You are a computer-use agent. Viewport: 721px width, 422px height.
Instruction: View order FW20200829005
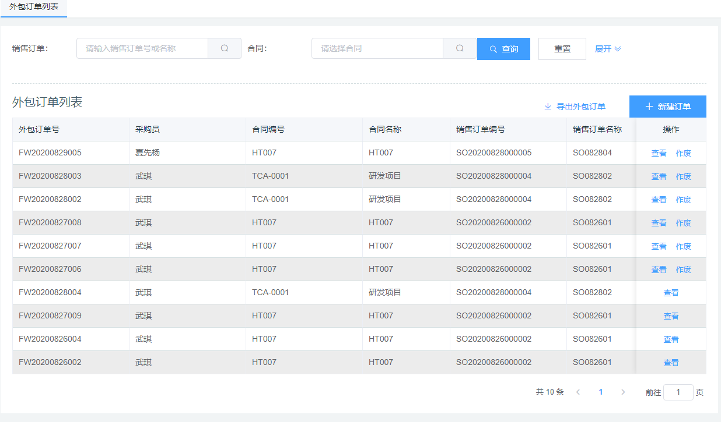[x=659, y=153]
